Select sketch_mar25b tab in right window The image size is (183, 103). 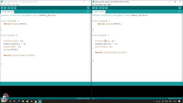99,12
